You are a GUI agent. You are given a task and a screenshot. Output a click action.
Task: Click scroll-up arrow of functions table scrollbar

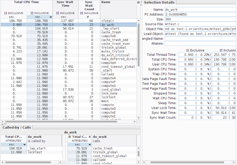pyautogui.click(x=138, y=21)
